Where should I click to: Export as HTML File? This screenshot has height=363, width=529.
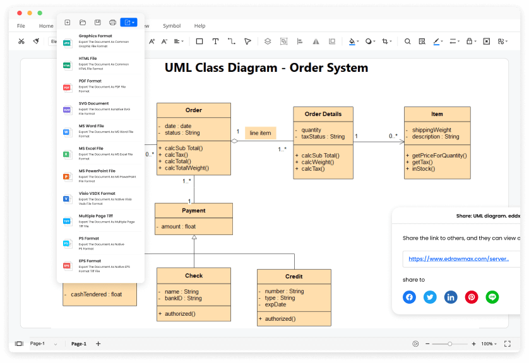[101, 63]
